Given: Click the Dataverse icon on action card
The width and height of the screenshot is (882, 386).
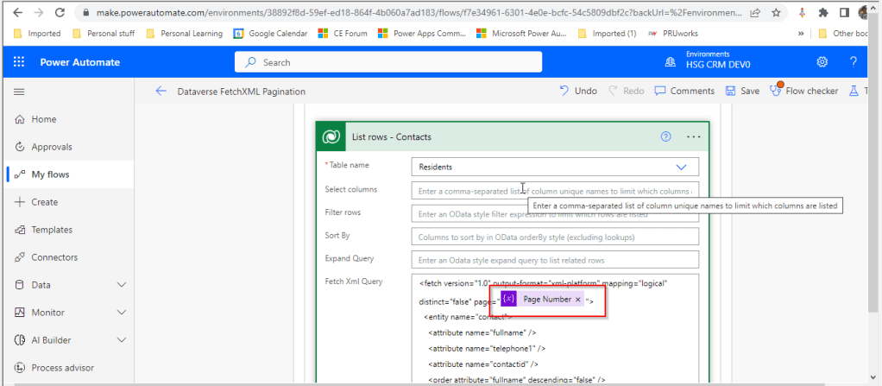Looking at the screenshot, I should tap(331, 136).
